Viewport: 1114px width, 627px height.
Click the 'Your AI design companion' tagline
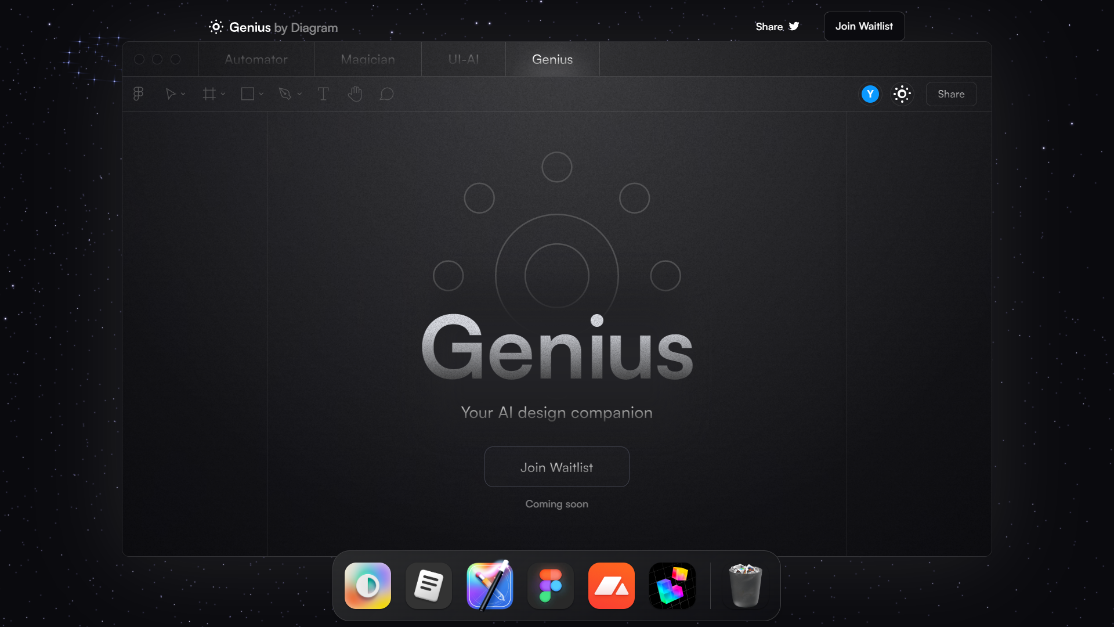[557, 413]
